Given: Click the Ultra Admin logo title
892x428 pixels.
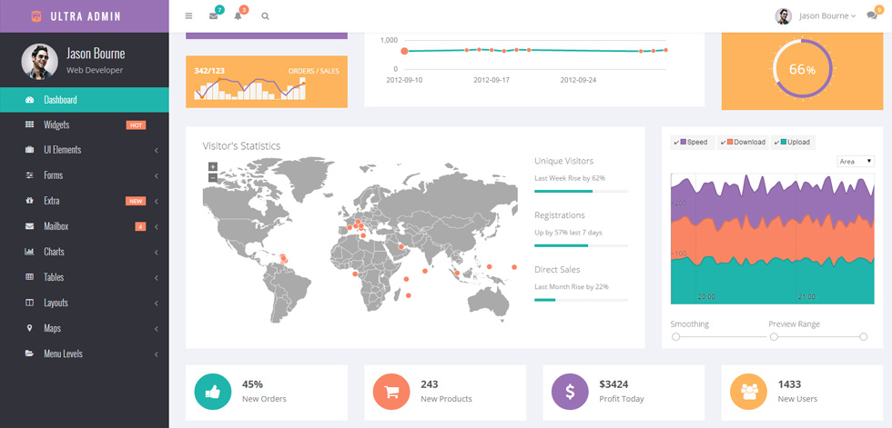Looking at the screenshot, I should [x=86, y=16].
